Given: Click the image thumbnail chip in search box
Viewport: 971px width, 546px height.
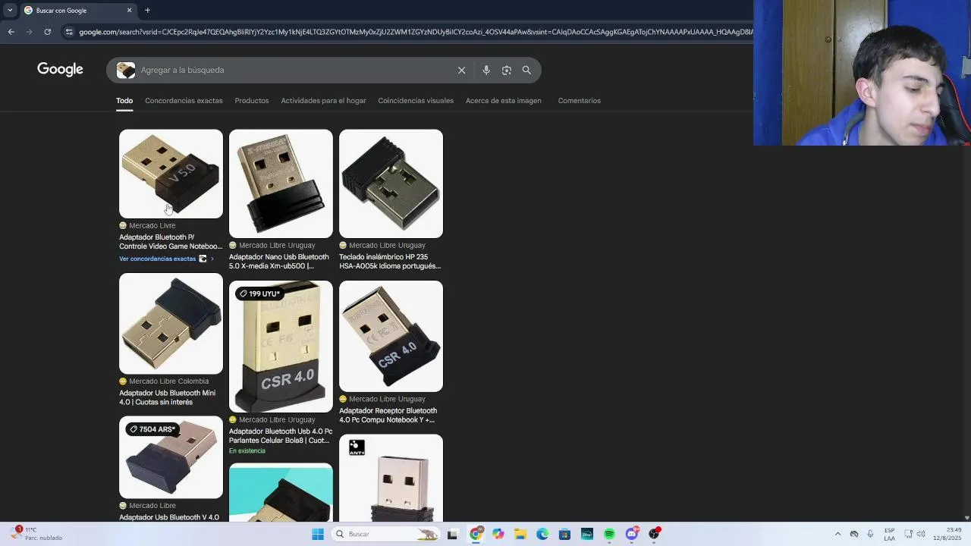Looking at the screenshot, I should click(126, 70).
